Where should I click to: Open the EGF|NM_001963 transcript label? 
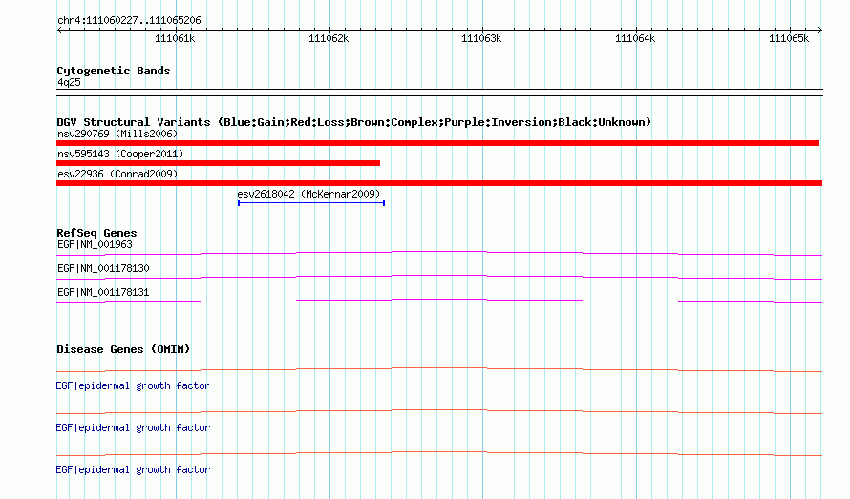click(x=95, y=245)
